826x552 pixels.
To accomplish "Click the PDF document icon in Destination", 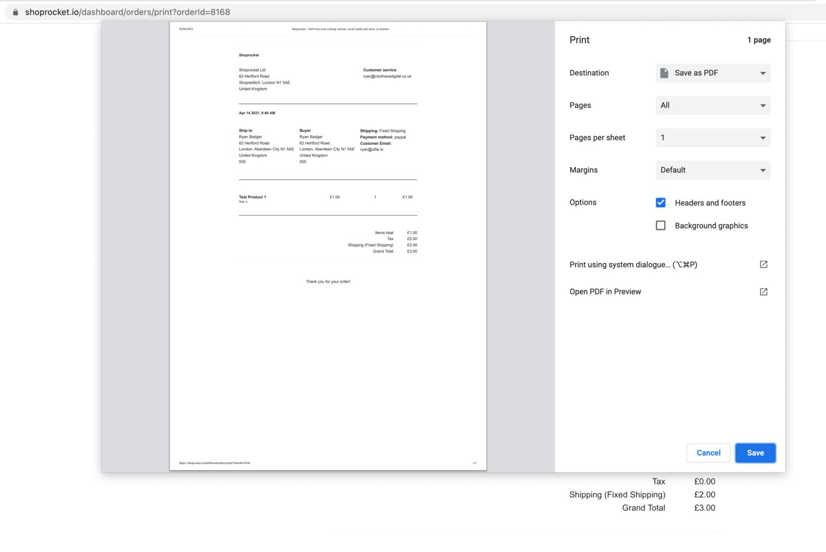I will point(664,73).
